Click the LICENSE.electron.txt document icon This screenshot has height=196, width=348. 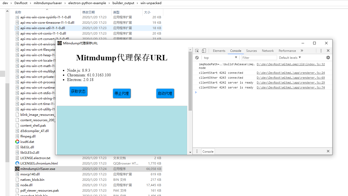[x=17, y=158]
